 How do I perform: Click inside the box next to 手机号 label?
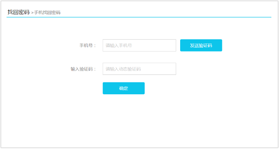point(139,45)
